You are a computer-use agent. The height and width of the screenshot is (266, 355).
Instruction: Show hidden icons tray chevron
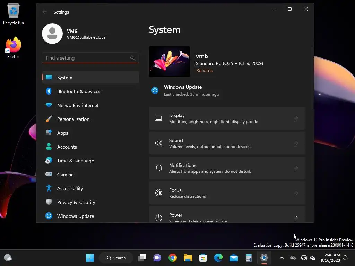point(282,258)
